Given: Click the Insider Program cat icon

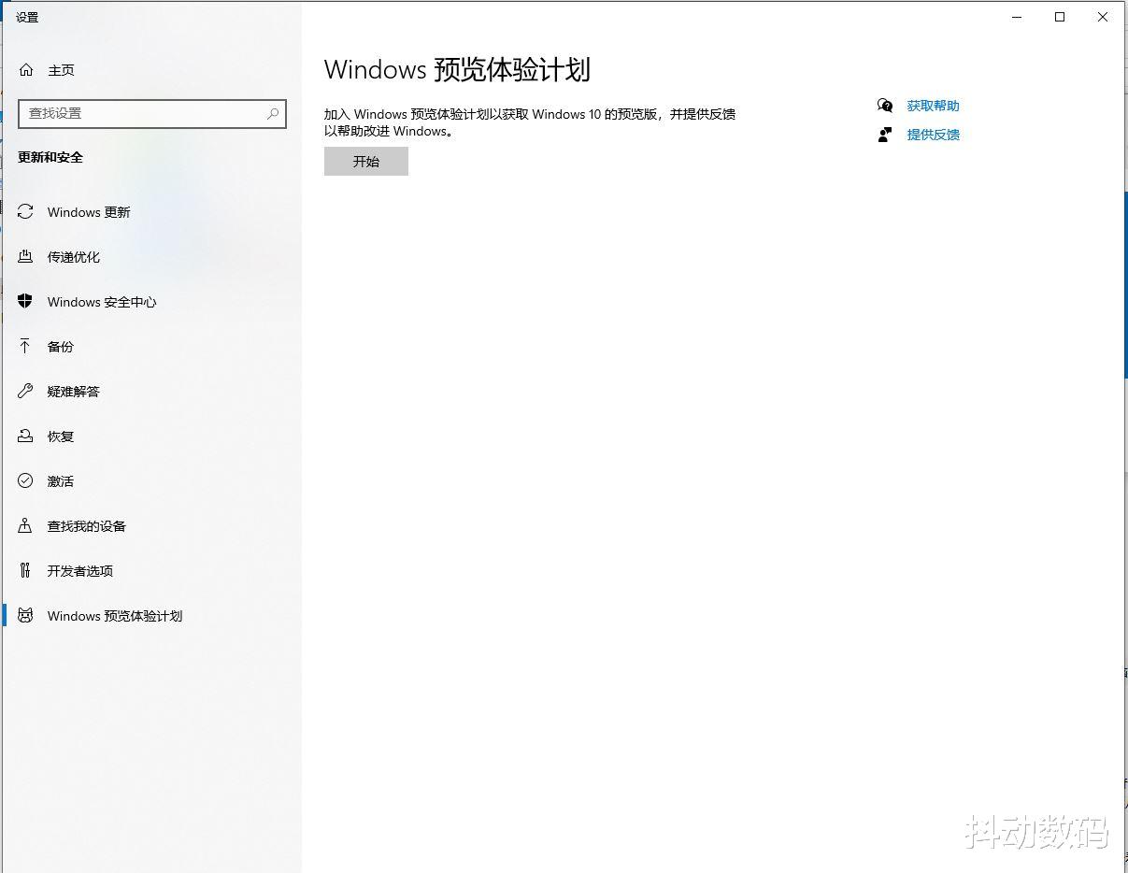Looking at the screenshot, I should (25, 616).
